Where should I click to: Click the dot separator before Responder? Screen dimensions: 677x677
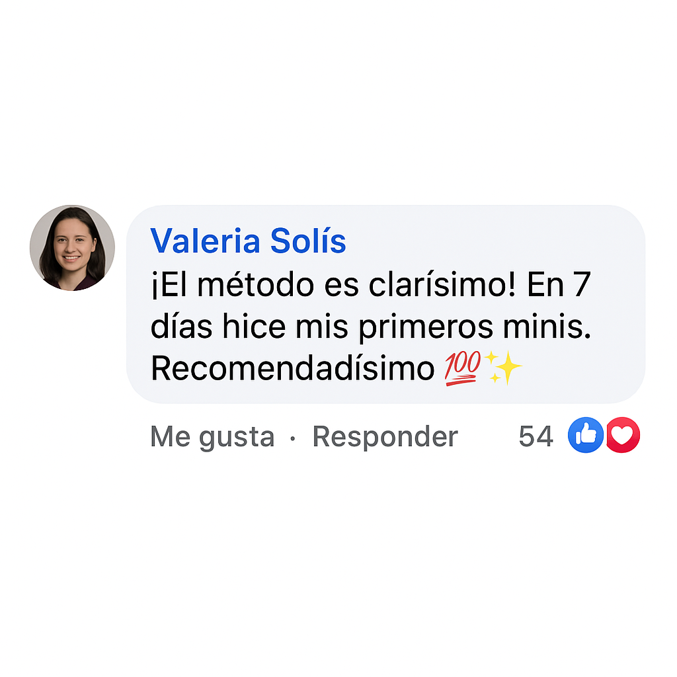pyautogui.click(x=293, y=438)
